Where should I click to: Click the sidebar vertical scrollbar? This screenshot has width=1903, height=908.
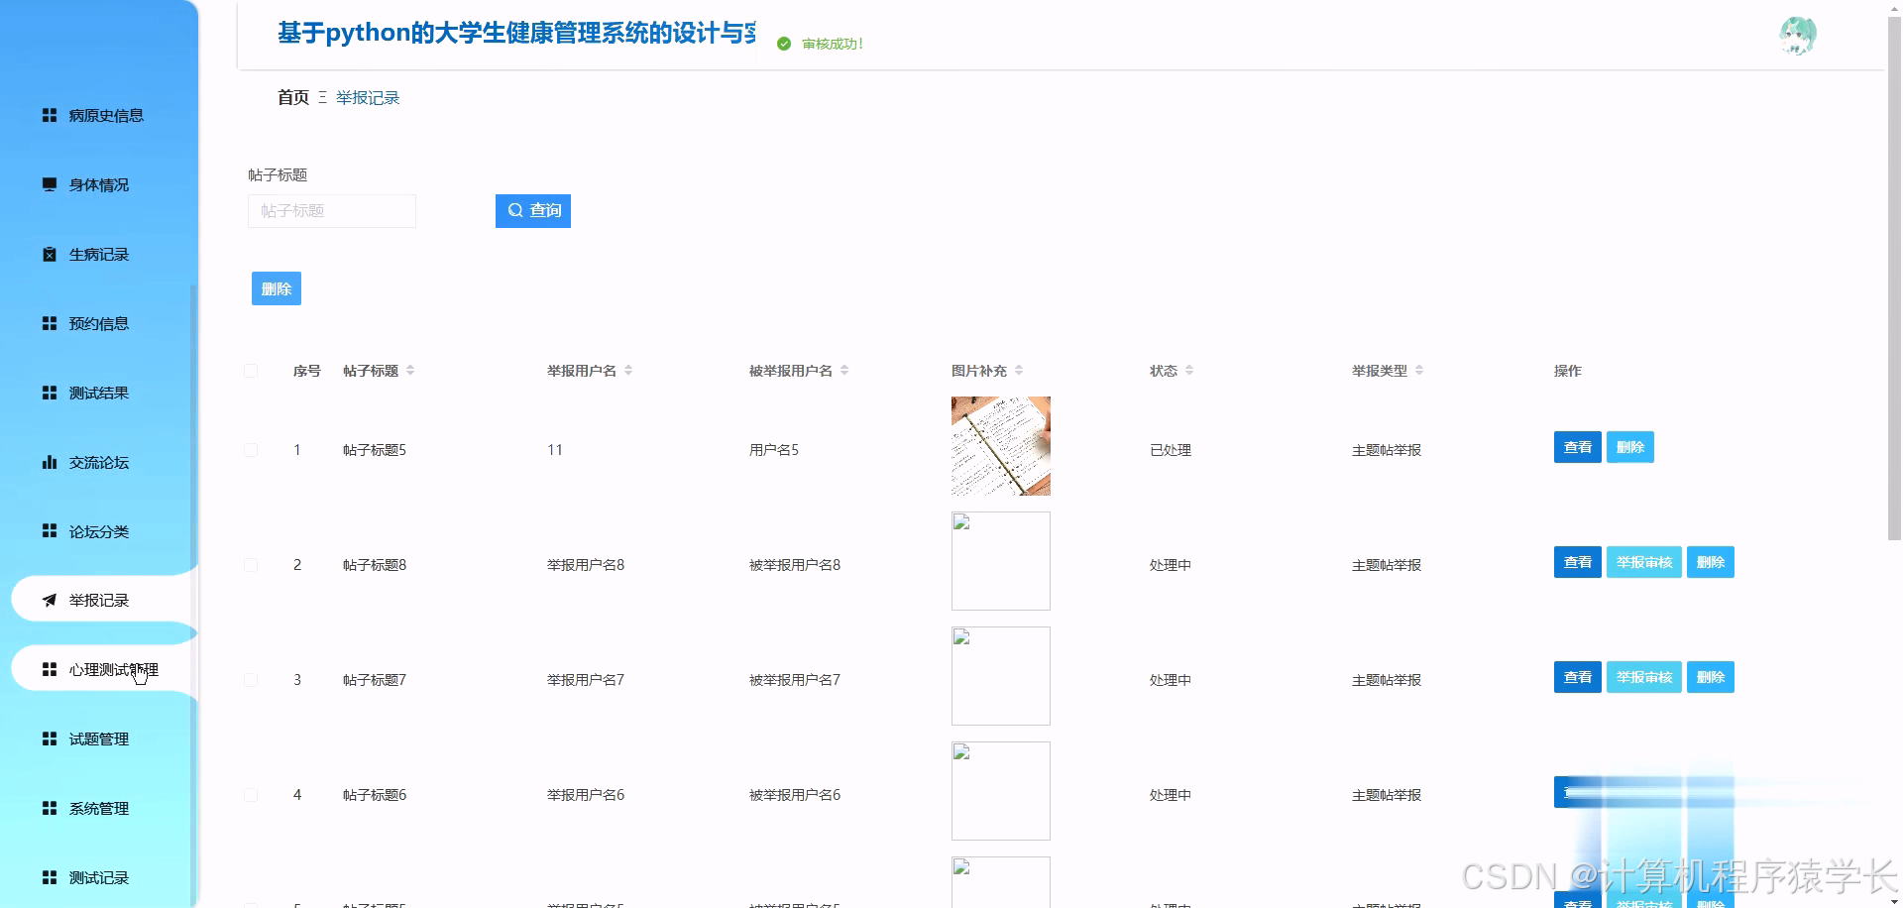pos(193,595)
